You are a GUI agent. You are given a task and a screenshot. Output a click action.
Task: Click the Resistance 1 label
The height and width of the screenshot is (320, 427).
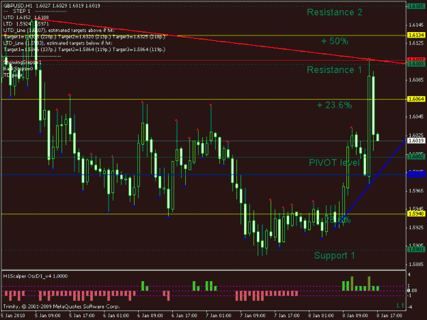(334, 70)
